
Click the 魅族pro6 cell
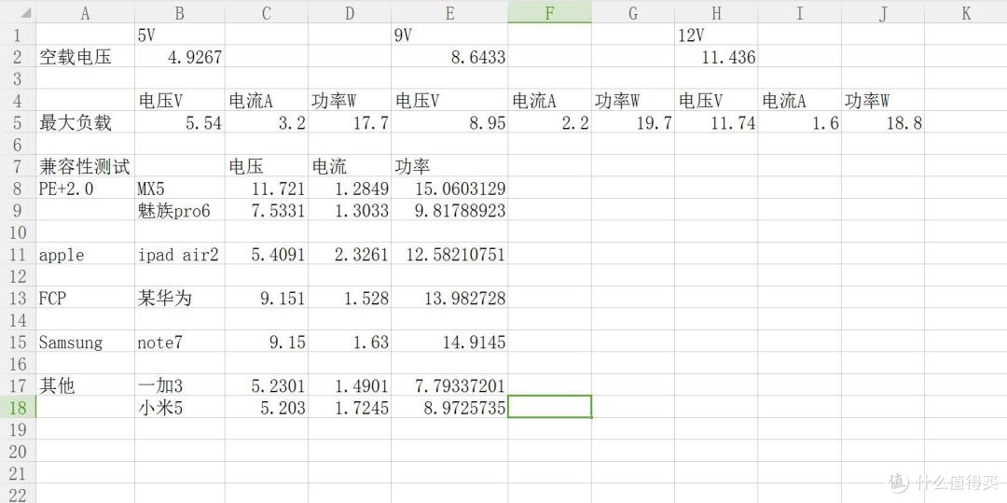[180, 211]
